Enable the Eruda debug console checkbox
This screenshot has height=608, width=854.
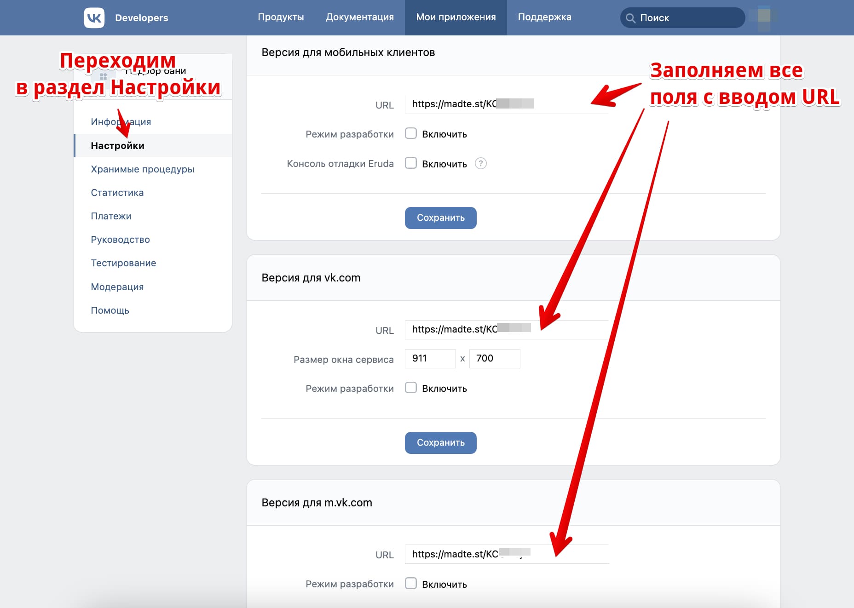click(x=411, y=163)
